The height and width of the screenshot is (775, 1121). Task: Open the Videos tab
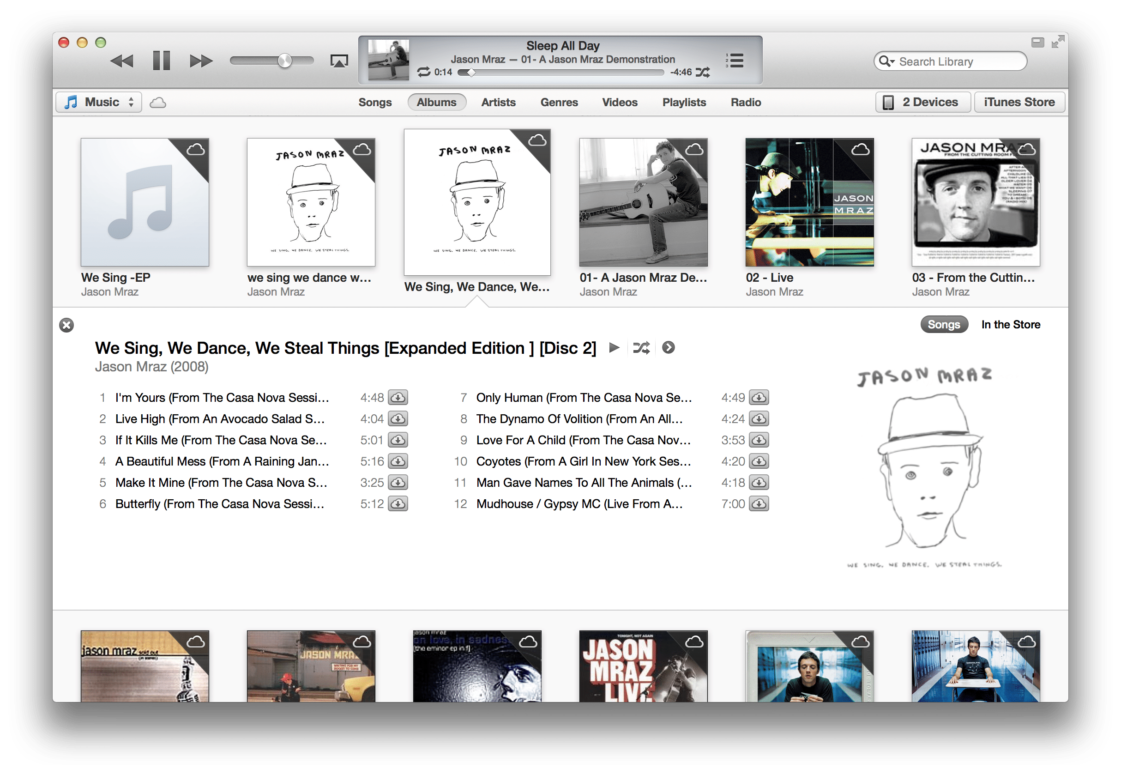tap(620, 103)
